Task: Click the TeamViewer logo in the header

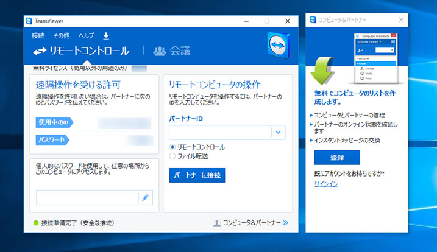Action: pos(279,45)
